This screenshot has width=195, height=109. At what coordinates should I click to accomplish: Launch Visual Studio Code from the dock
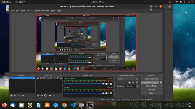tap(73, 105)
